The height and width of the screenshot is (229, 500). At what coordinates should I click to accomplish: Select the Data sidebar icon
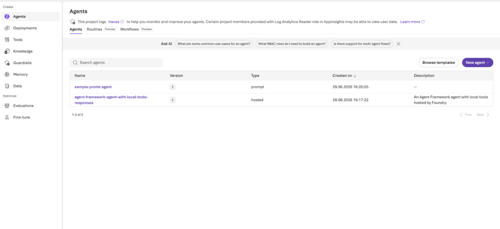[x=6, y=86]
